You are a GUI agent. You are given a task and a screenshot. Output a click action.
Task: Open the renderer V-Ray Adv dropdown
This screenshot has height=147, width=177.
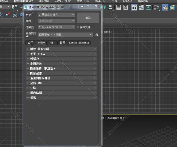[57, 27]
